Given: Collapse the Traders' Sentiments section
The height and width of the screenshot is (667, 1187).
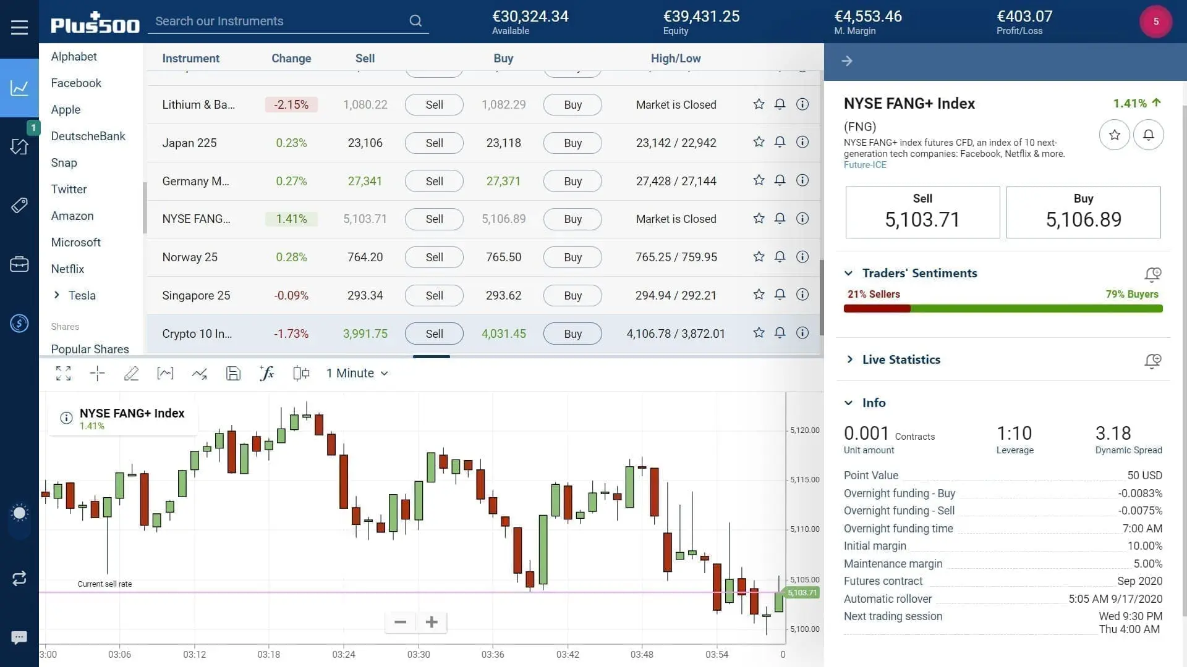Looking at the screenshot, I should [848, 273].
